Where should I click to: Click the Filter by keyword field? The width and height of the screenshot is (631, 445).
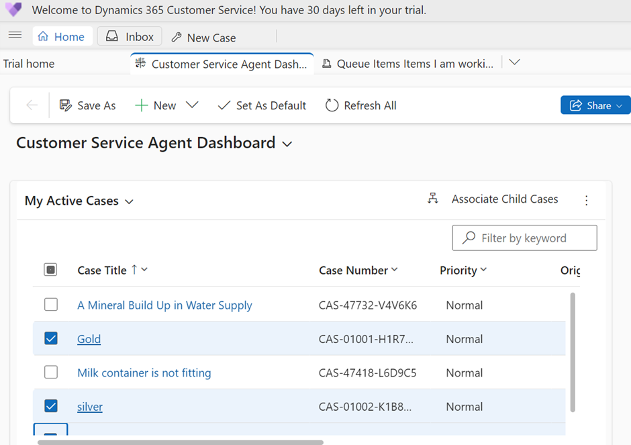click(x=524, y=238)
